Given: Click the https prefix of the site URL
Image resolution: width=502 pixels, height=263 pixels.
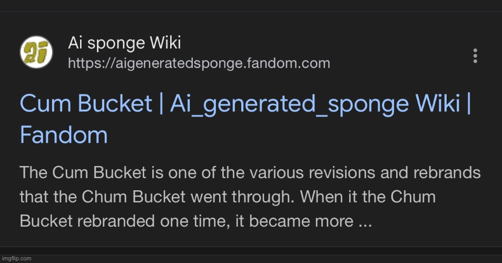Looking at the screenshot, I should coord(91,63).
